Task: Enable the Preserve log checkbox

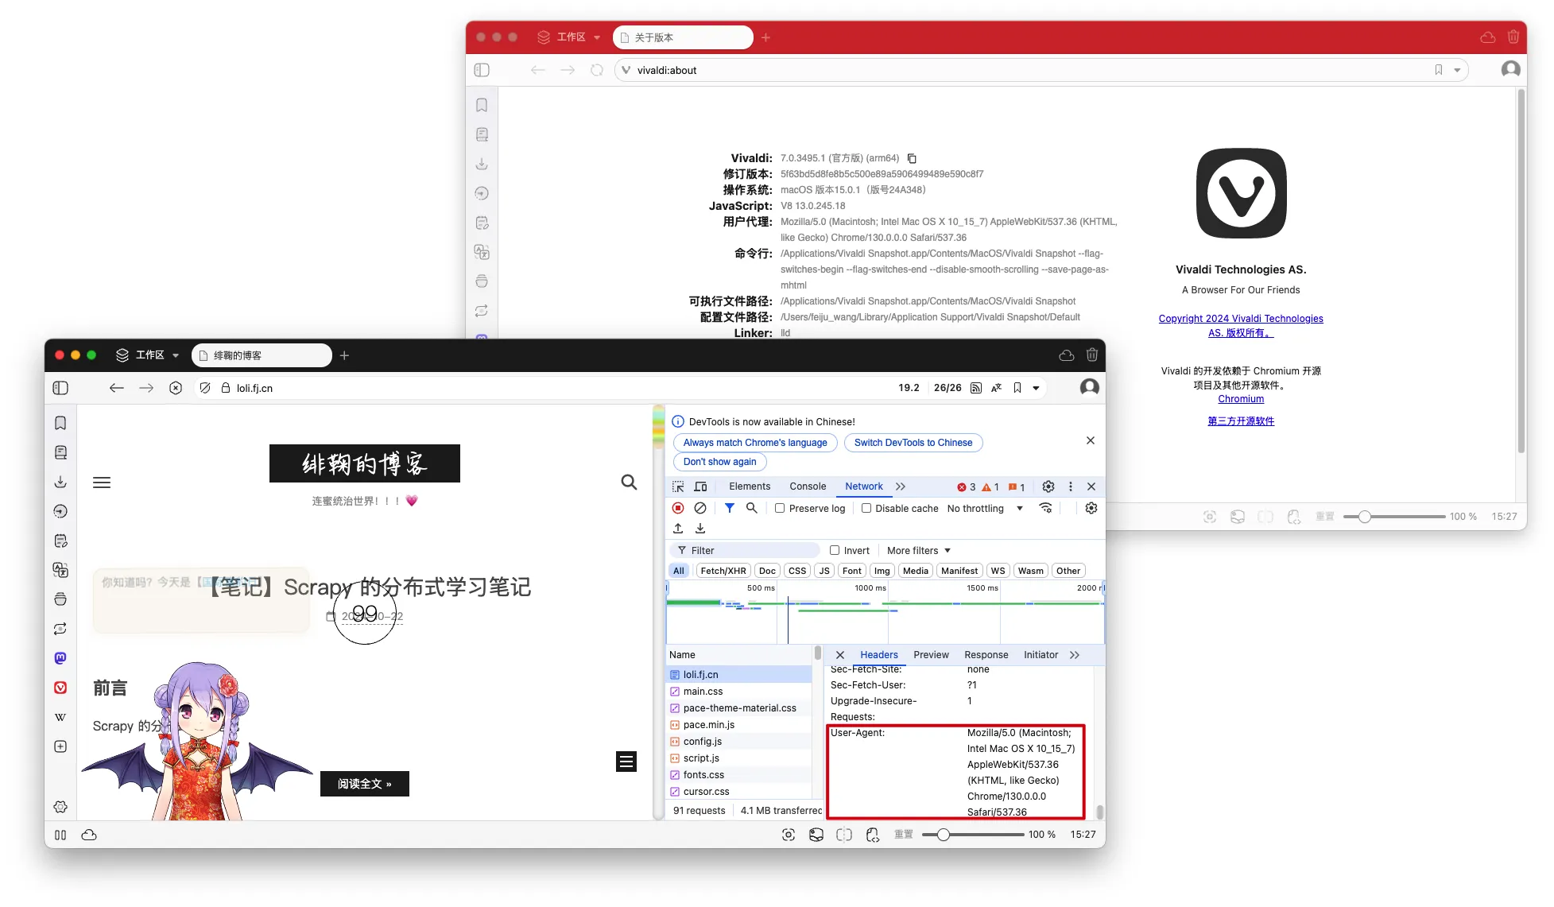Action: [780, 508]
